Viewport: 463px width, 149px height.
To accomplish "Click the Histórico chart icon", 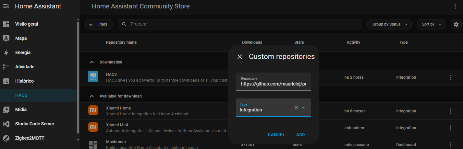I will pos(6,81).
